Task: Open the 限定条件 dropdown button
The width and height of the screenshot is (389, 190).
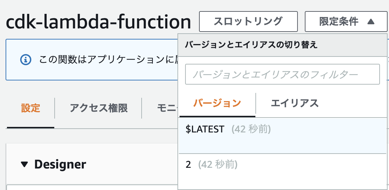Action: (346, 21)
